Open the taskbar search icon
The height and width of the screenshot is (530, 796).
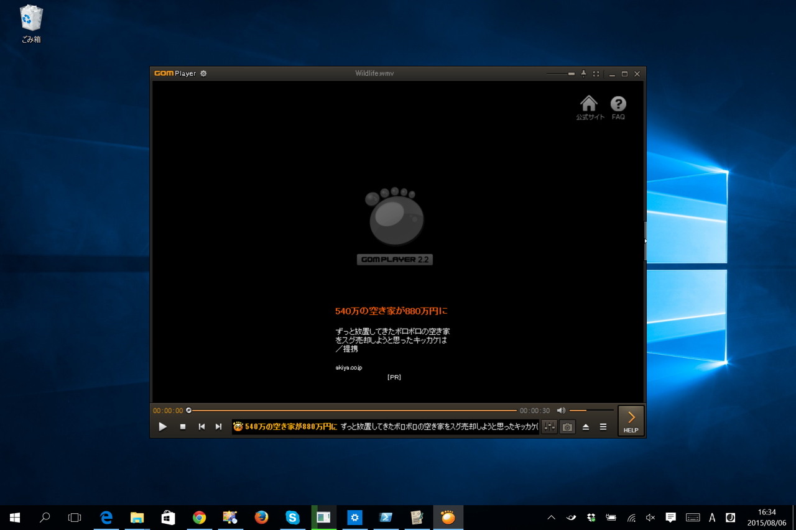coord(45,518)
